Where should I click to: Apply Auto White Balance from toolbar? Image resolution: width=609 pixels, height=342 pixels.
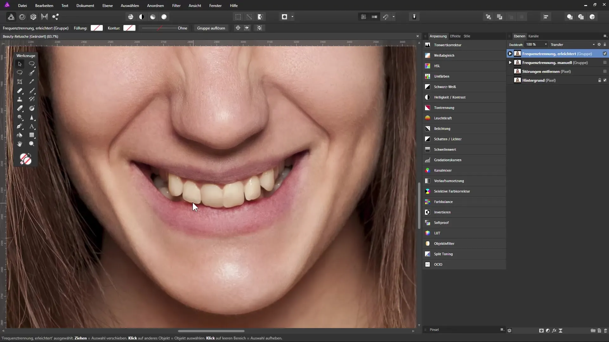164,17
